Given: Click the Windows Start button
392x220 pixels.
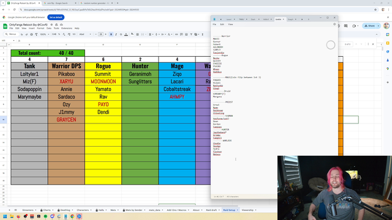Looking at the screenshot, I should (x=5, y=216).
